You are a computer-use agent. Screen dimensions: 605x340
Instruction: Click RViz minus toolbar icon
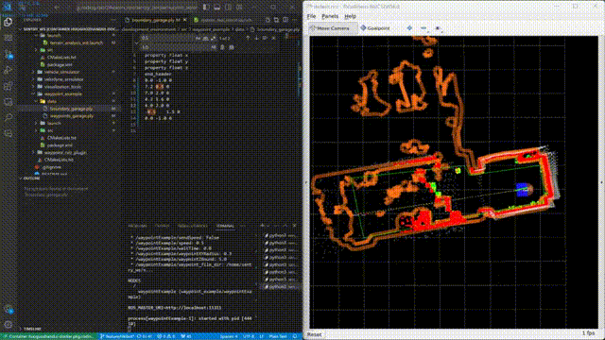click(423, 28)
